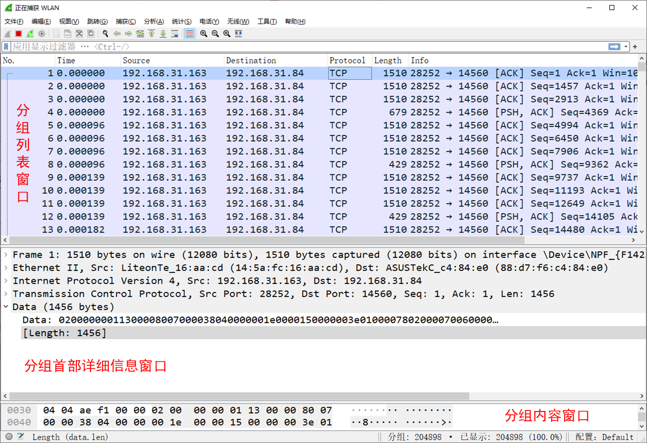Screen dimensions: 647x443
Task: Go back to previous packet arrow
Action: (117, 34)
